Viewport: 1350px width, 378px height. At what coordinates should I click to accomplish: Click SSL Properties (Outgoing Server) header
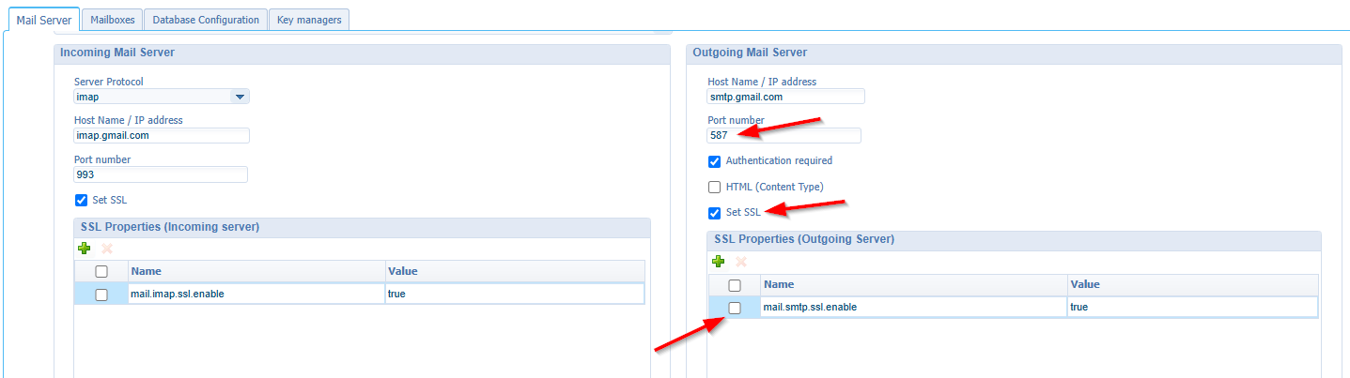pos(804,239)
